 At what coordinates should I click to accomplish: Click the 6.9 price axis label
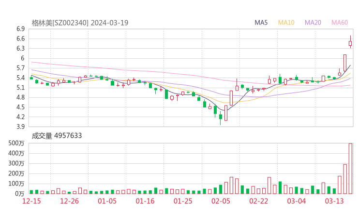click(x=20, y=29)
